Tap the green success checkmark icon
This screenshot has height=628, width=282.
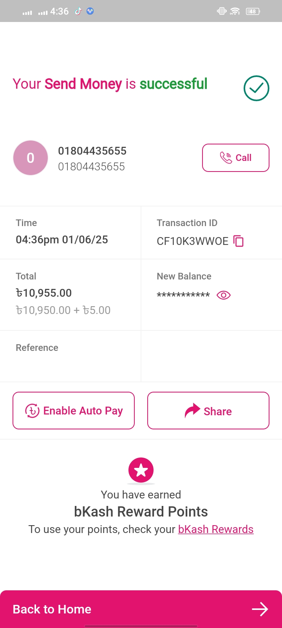[x=256, y=88]
